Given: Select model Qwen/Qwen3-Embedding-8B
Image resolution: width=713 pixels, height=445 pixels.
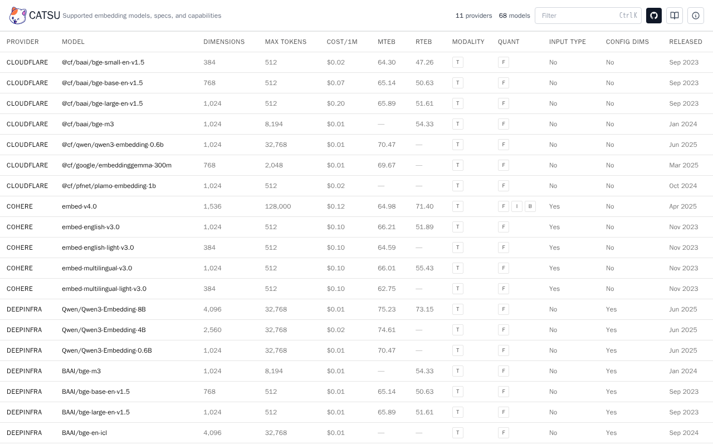Looking at the screenshot, I should 104,309.
